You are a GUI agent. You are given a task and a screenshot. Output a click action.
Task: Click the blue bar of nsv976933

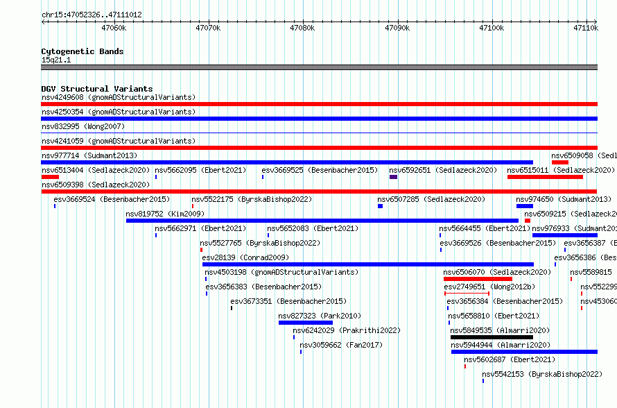[x=565, y=235]
